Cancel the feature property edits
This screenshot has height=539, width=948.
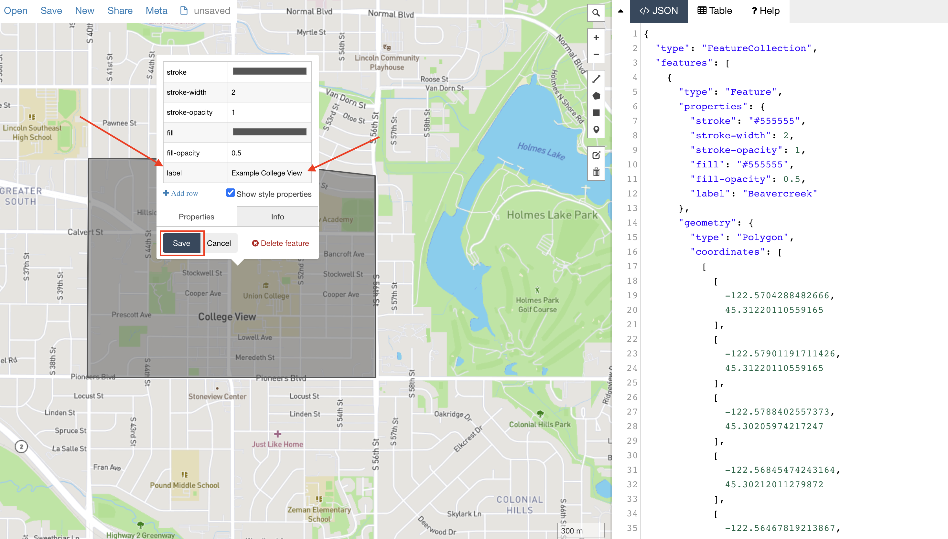(x=219, y=243)
